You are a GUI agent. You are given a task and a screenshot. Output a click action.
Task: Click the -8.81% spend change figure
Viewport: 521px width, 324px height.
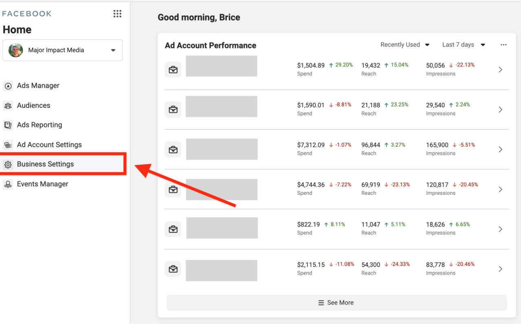point(343,104)
